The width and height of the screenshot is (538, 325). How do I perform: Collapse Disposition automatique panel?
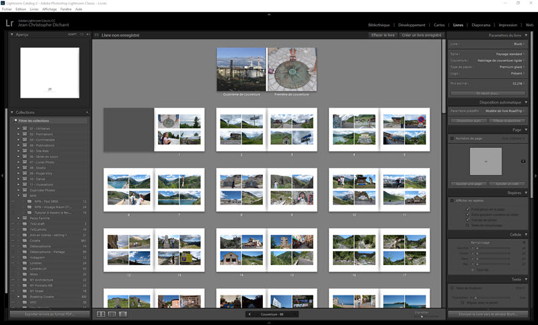pyautogui.click(x=526, y=102)
